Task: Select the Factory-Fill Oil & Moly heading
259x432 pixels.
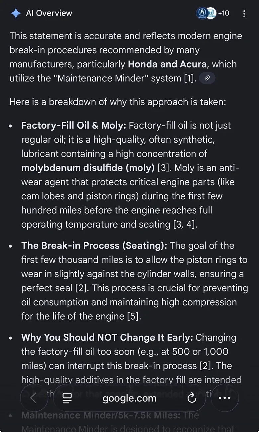Action: [74, 126]
